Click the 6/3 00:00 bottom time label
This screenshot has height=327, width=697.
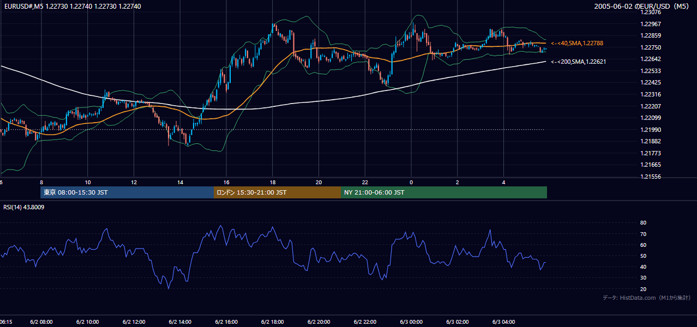coord(411,322)
